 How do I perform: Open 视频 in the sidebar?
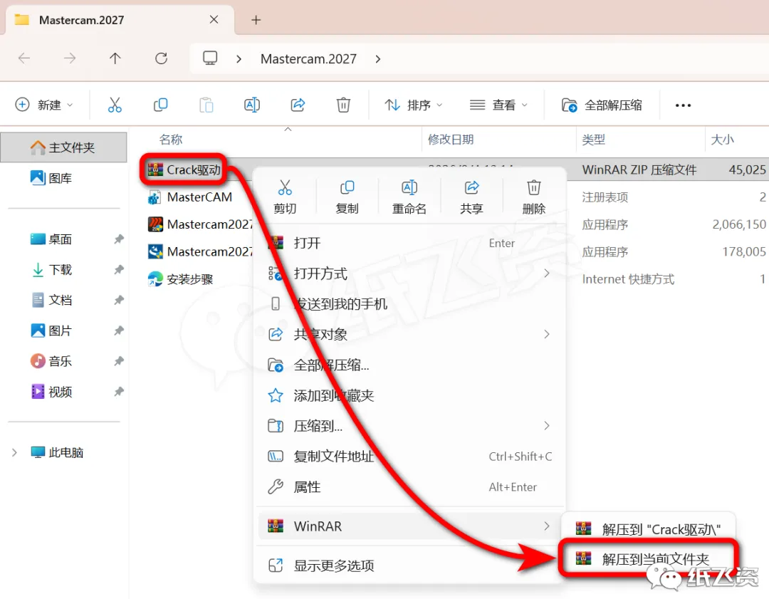(51, 392)
